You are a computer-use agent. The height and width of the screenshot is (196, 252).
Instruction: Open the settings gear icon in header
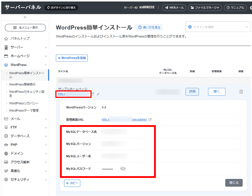(251, 7)
